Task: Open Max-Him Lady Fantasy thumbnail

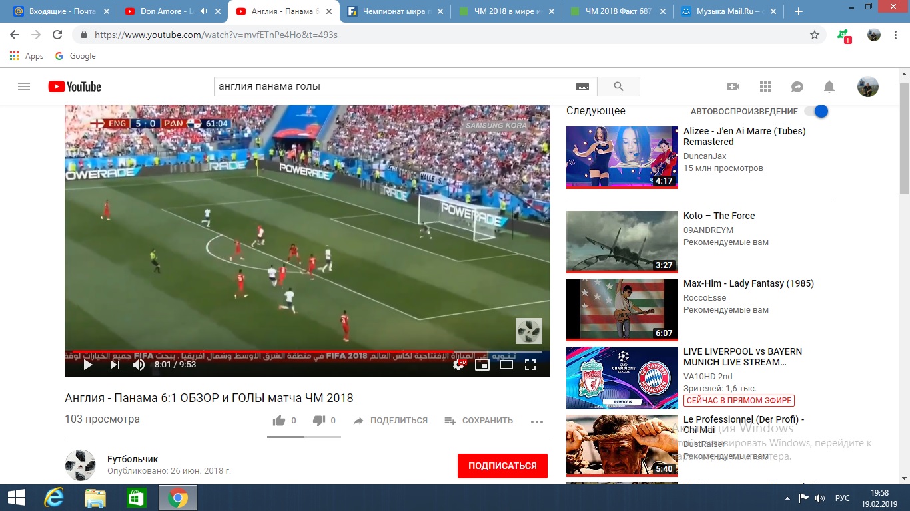Action: point(622,309)
